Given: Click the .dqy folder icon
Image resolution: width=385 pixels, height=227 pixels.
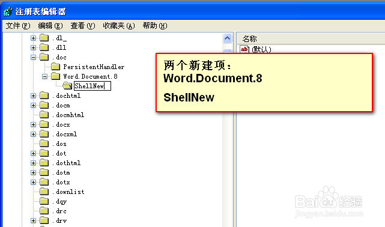Looking at the screenshot, I should 44,201.
